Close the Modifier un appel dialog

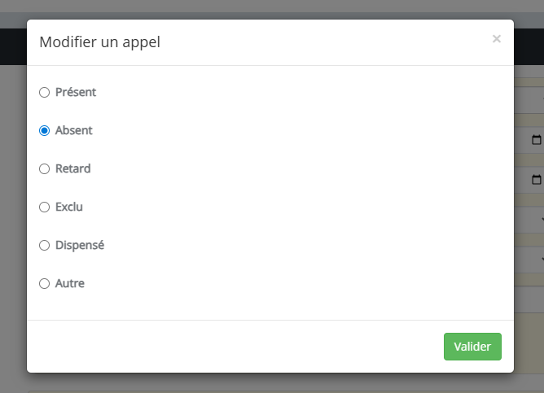tap(497, 39)
